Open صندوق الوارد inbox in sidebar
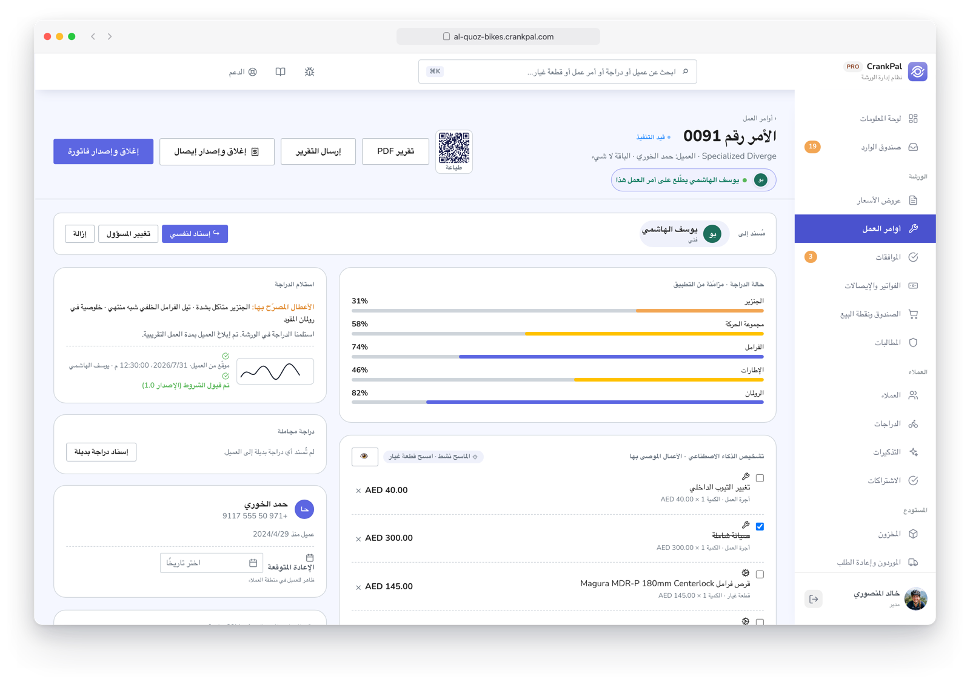This screenshot has height=685, width=970. click(x=865, y=147)
